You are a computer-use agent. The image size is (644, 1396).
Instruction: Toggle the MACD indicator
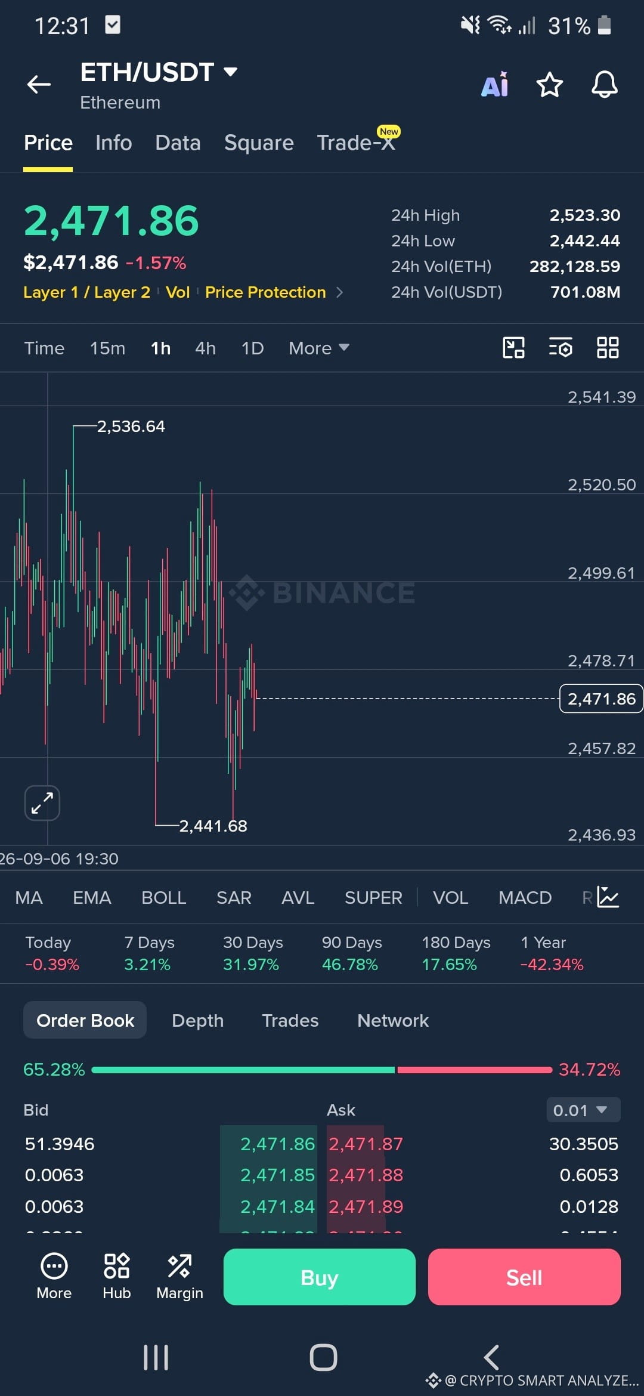[525, 898]
